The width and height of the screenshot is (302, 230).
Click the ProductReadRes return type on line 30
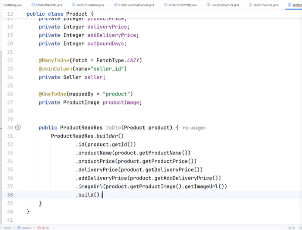[81, 128]
